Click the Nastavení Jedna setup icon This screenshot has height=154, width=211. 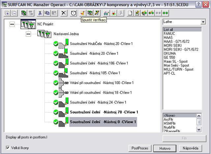coord(44,34)
